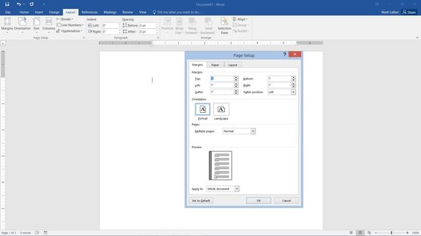
Task: Select Portrait orientation
Action: pyautogui.click(x=203, y=109)
